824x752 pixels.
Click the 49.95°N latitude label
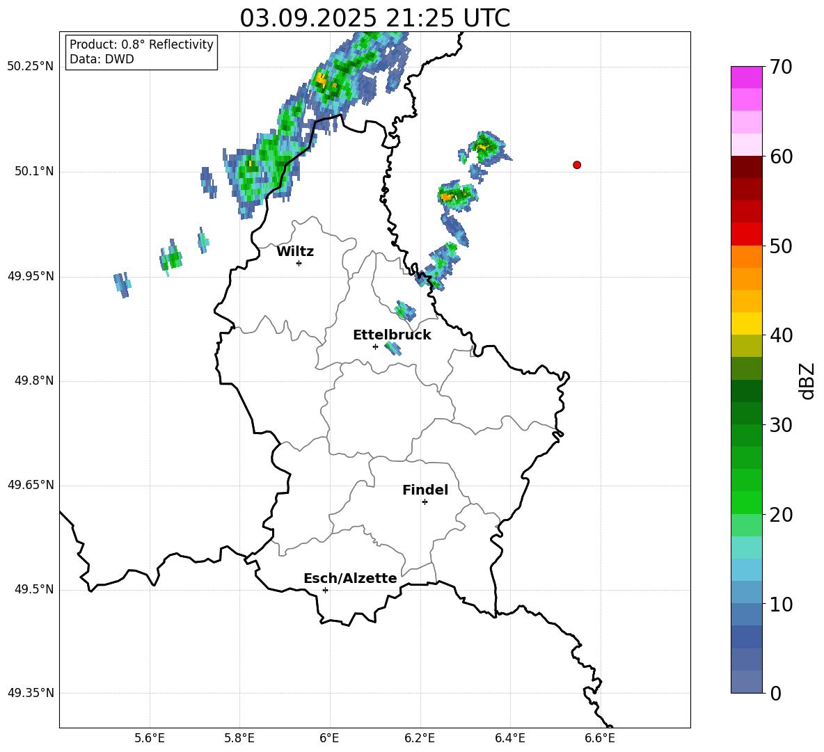[x=31, y=275]
